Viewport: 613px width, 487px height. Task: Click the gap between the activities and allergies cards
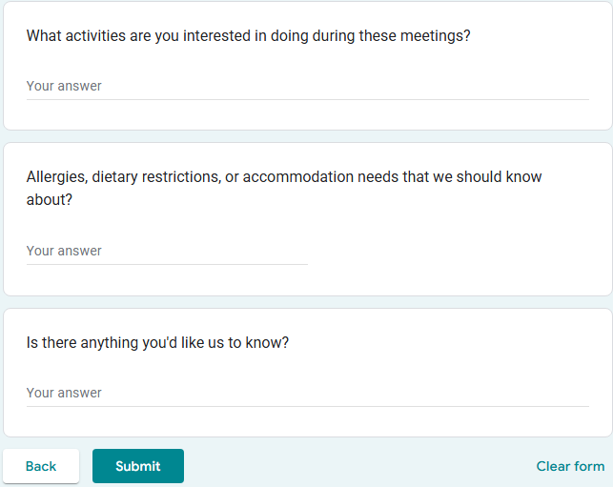(307, 136)
